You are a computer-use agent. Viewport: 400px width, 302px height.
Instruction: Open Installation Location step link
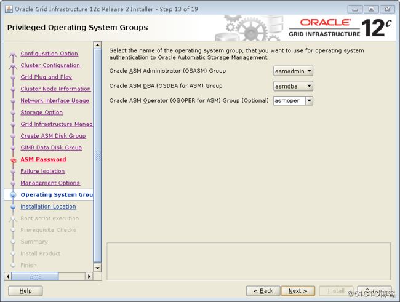click(x=48, y=206)
